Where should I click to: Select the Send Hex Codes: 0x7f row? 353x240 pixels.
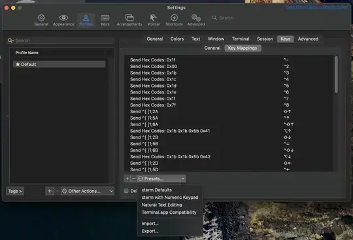pyautogui.click(x=229, y=105)
